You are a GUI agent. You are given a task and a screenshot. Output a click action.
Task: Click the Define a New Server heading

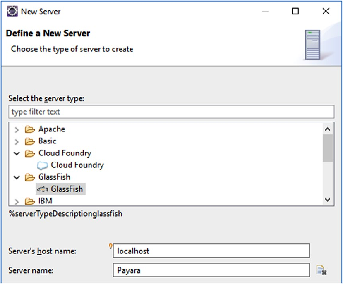tap(48, 33)
